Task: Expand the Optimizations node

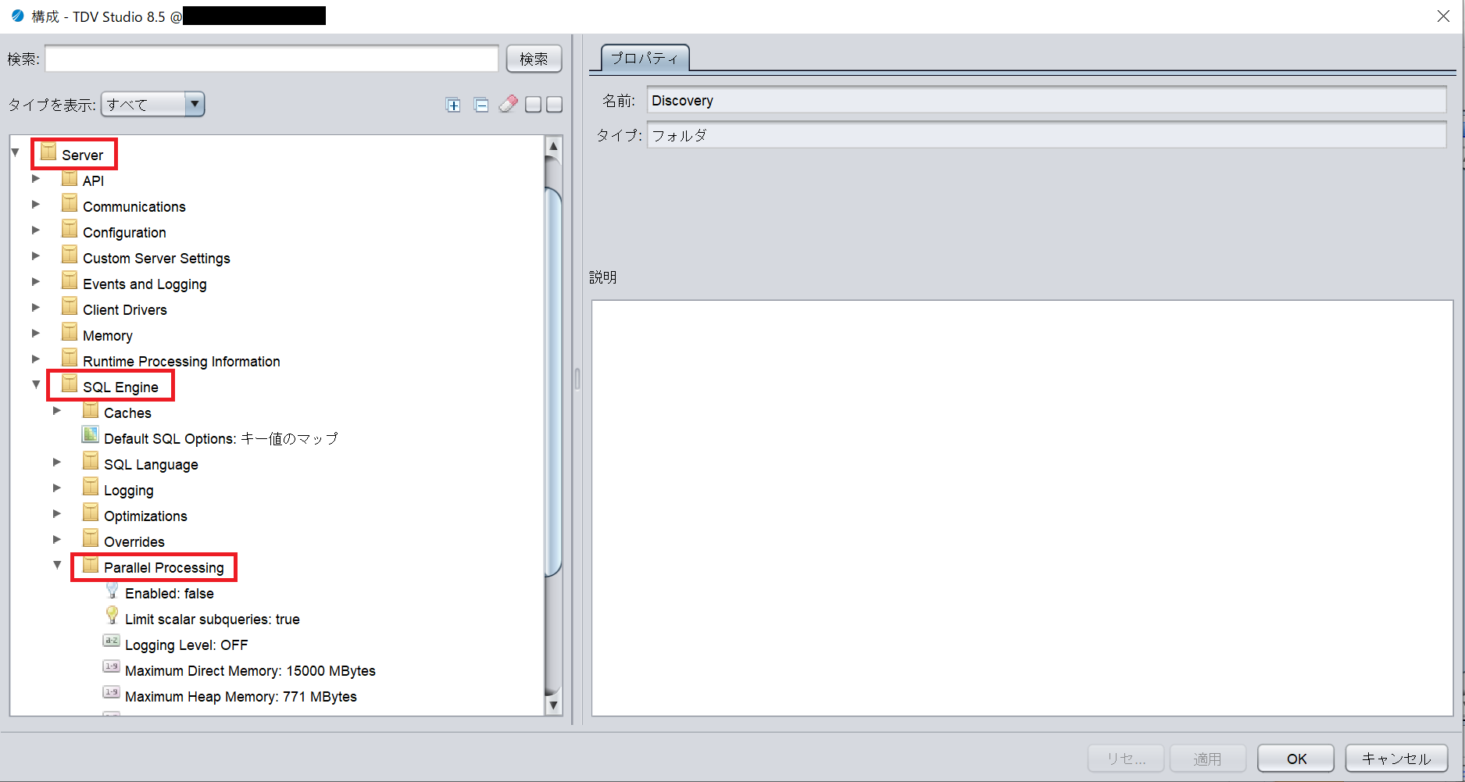Action: point(57,513)
